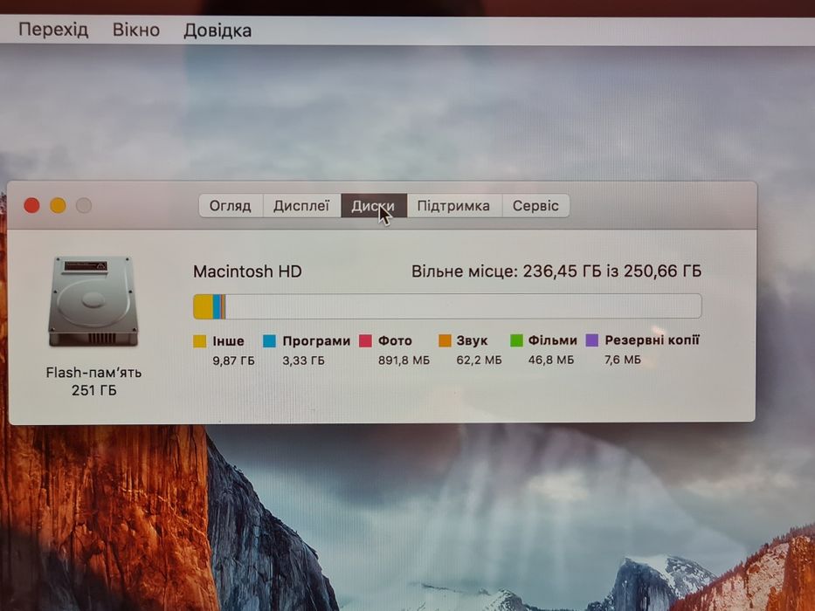The image size is (815, 611).
Task: Open the Довідка menu
Action: [218, 31]
